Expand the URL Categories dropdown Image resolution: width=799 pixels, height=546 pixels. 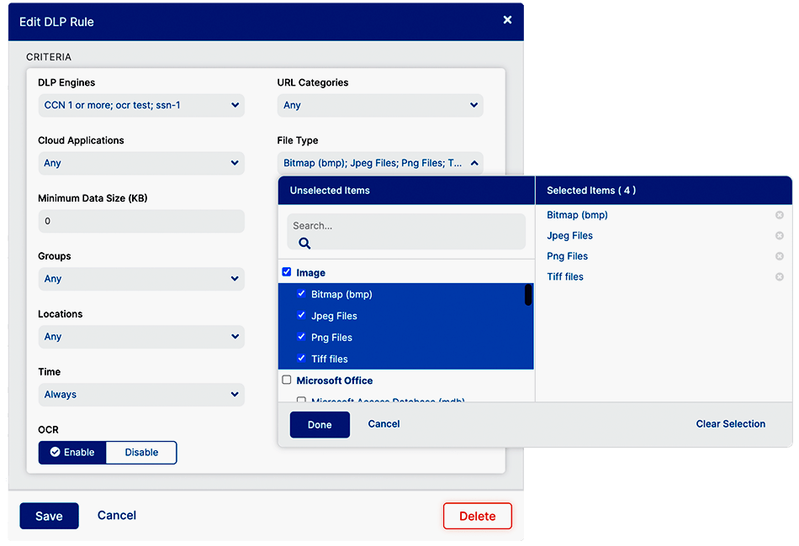380,105
